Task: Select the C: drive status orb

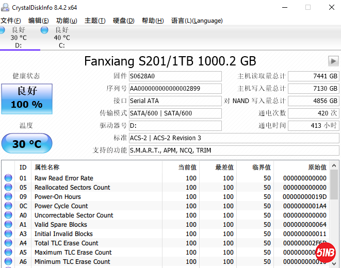Action: click(44, 30)
